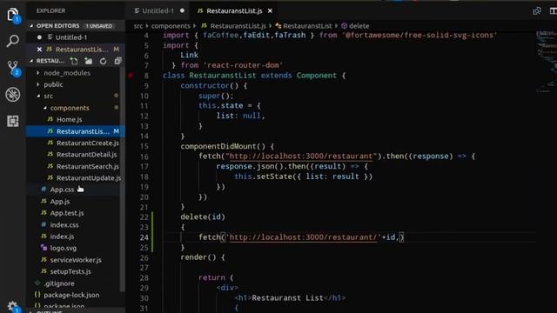
Task: Collapse the components folder
Action: coord(70,108)
